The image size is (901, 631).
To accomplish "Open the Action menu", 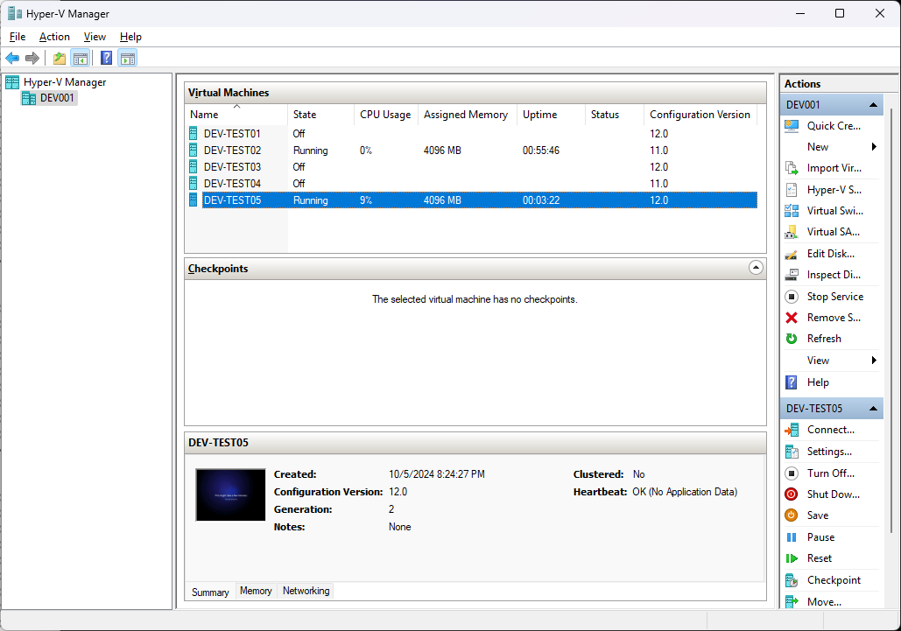I will coord(54,37).
